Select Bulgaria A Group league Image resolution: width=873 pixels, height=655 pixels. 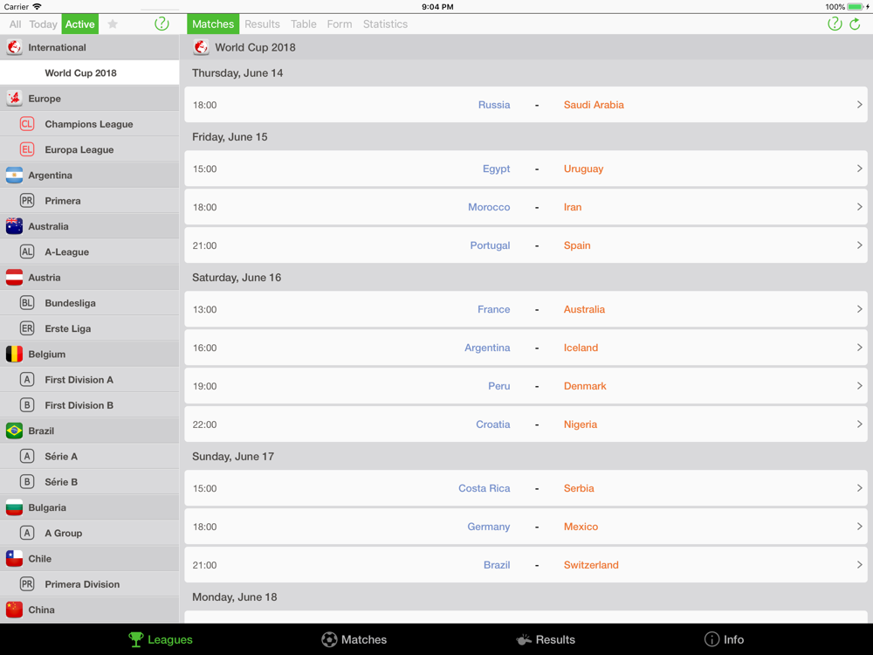click(90, 533)
